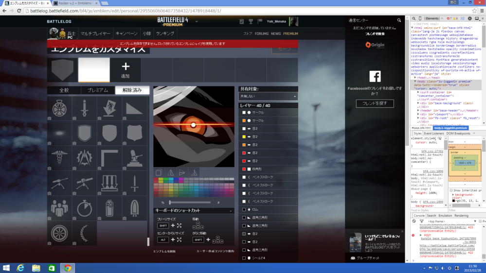Image resolution: width=486 pixels, height=273 pixels.
Task: Select the ロム layer color box
Action: (244, 209)
